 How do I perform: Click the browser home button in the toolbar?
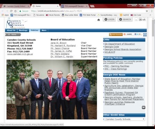(15, 11)
